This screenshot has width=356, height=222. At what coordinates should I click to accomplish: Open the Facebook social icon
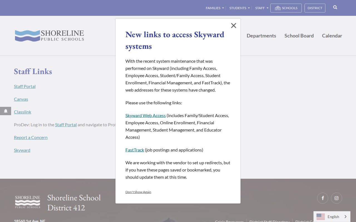click(x=323, y=198)
